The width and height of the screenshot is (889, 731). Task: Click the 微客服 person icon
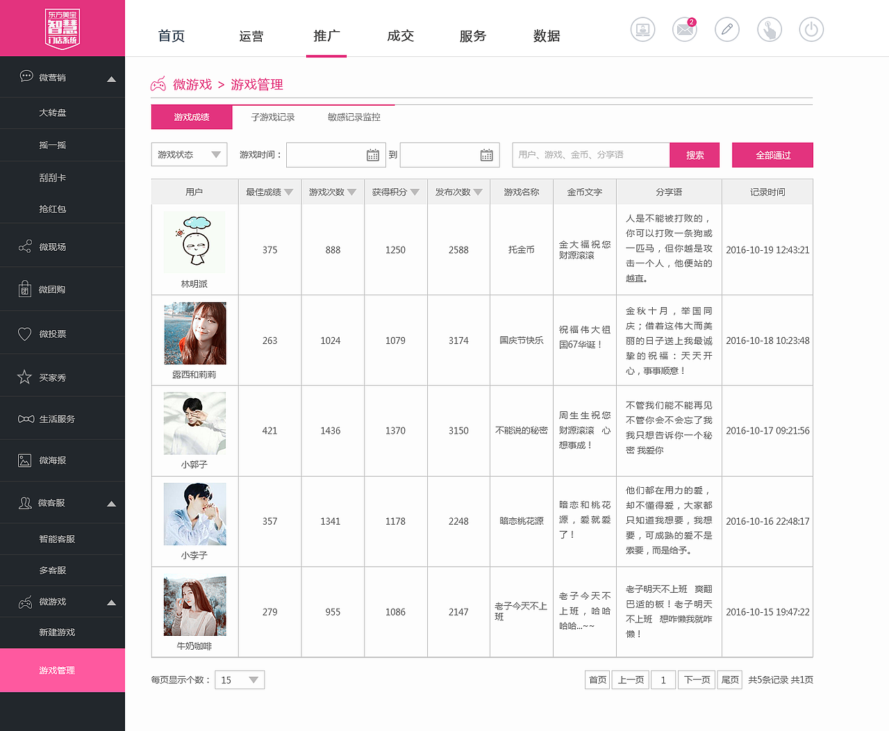[25, 502]
